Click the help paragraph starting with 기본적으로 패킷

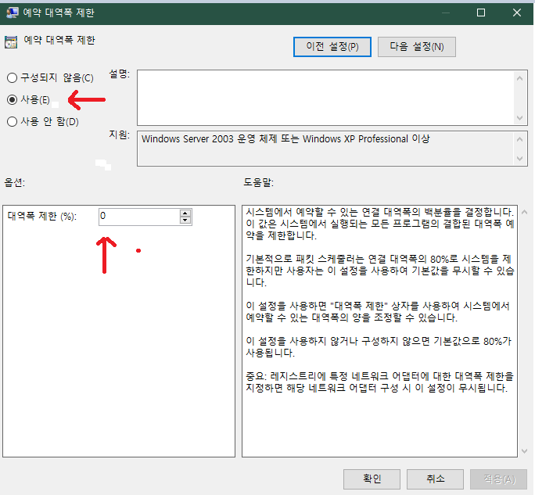click(x=380, y=271)
